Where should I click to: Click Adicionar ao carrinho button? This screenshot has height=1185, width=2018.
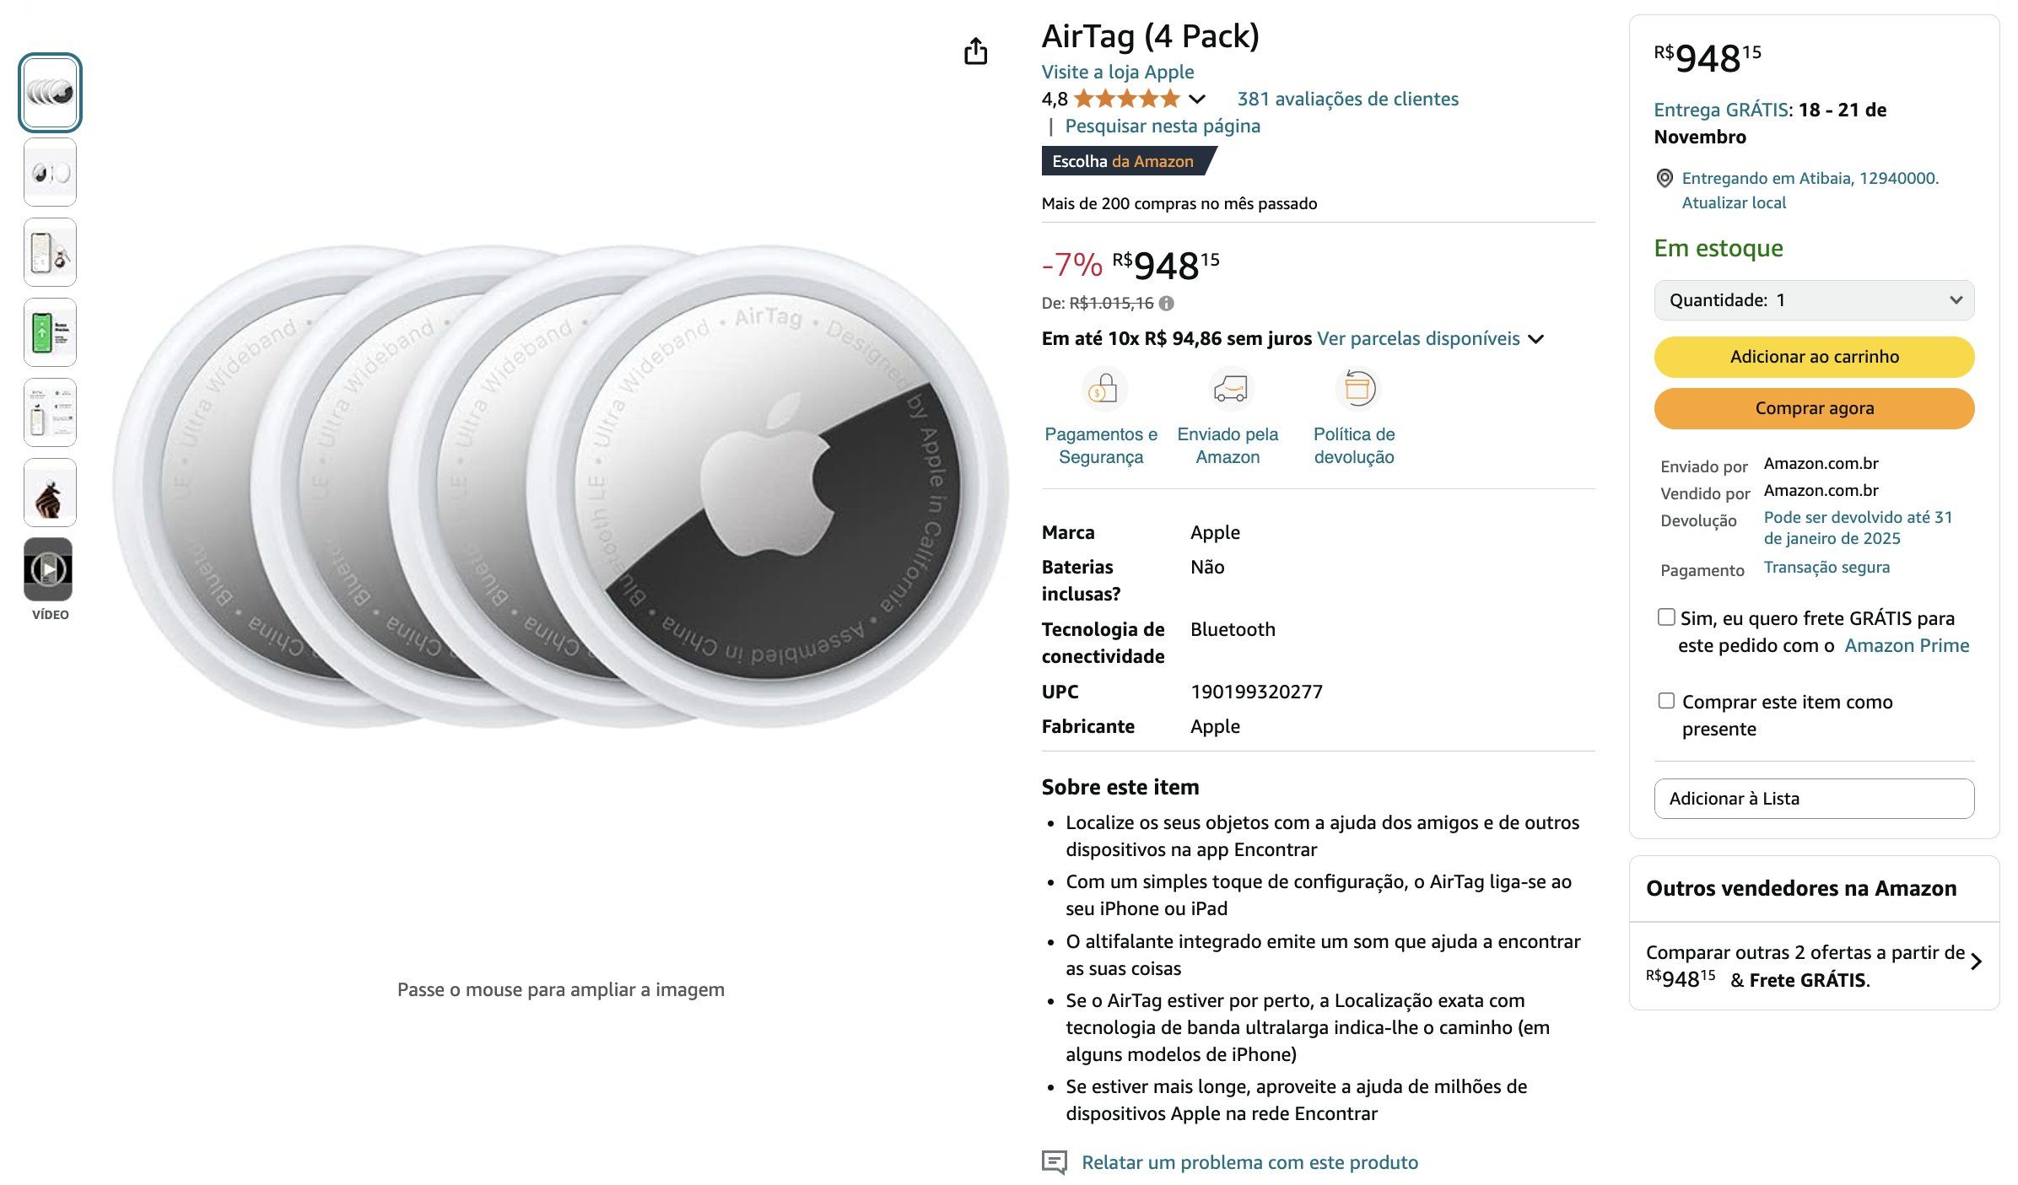1814,357
